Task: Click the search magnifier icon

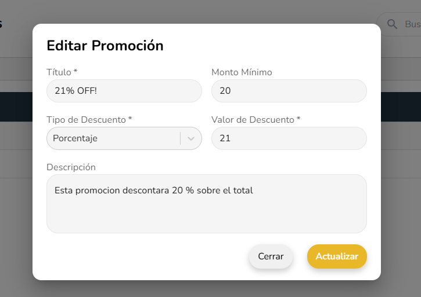Action: [x=393, y=24]
